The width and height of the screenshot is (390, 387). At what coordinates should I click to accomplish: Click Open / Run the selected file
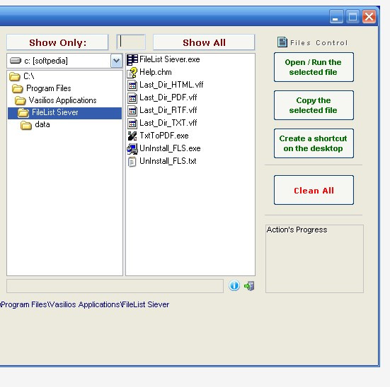coord(314,67)
